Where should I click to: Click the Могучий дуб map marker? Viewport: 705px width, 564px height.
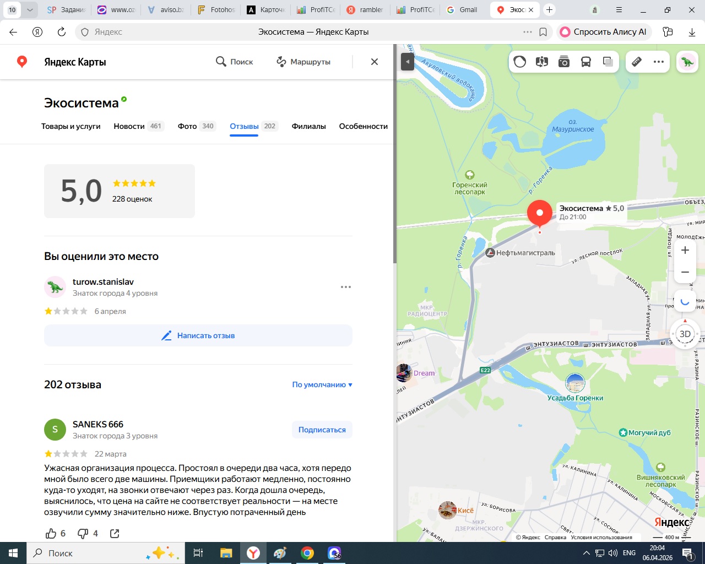(623, 432)
